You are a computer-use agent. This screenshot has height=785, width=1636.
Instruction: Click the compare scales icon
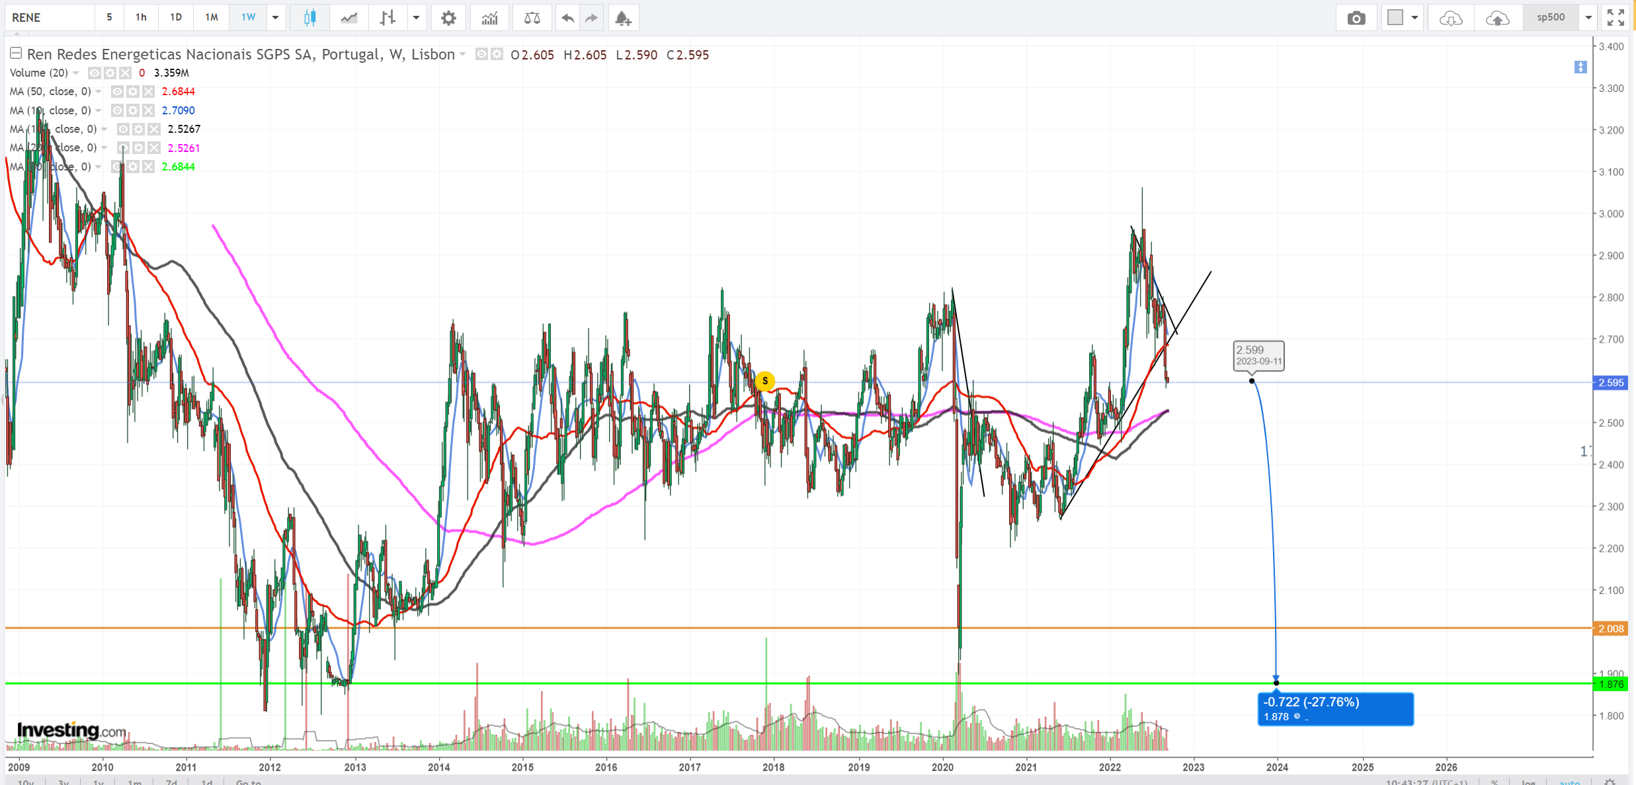tap(532, 18)
